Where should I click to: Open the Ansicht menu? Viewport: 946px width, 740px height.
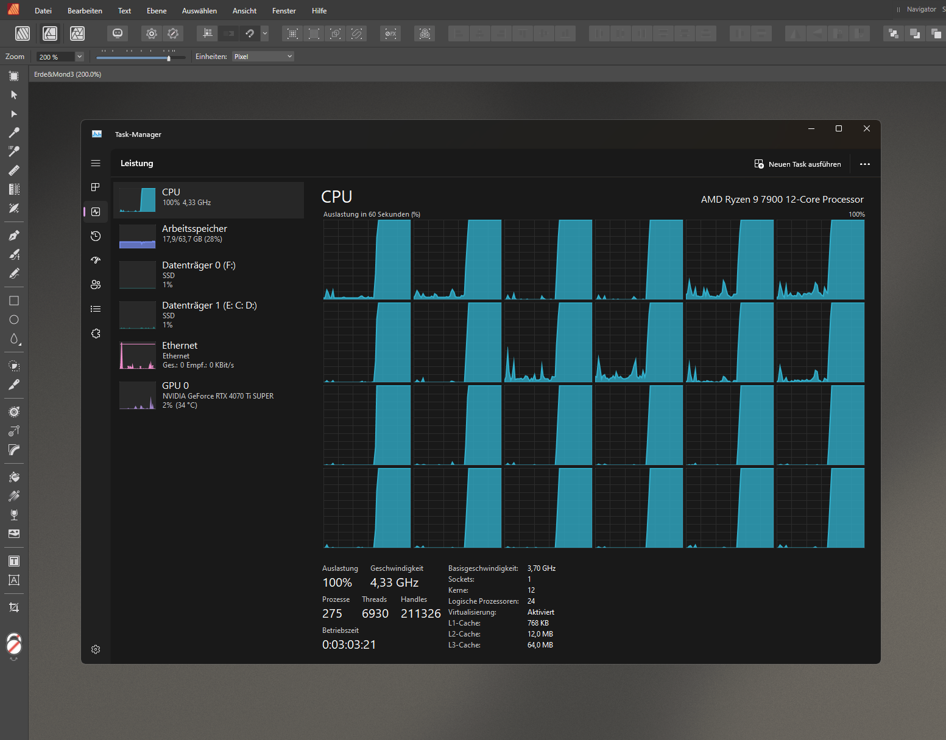tap(244, 11)
